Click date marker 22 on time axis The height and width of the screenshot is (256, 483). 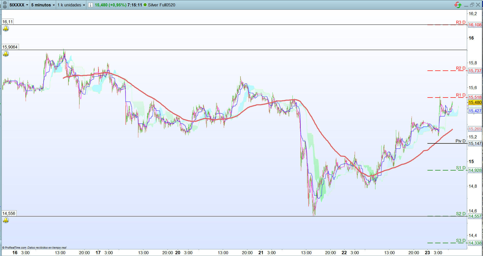344,253
